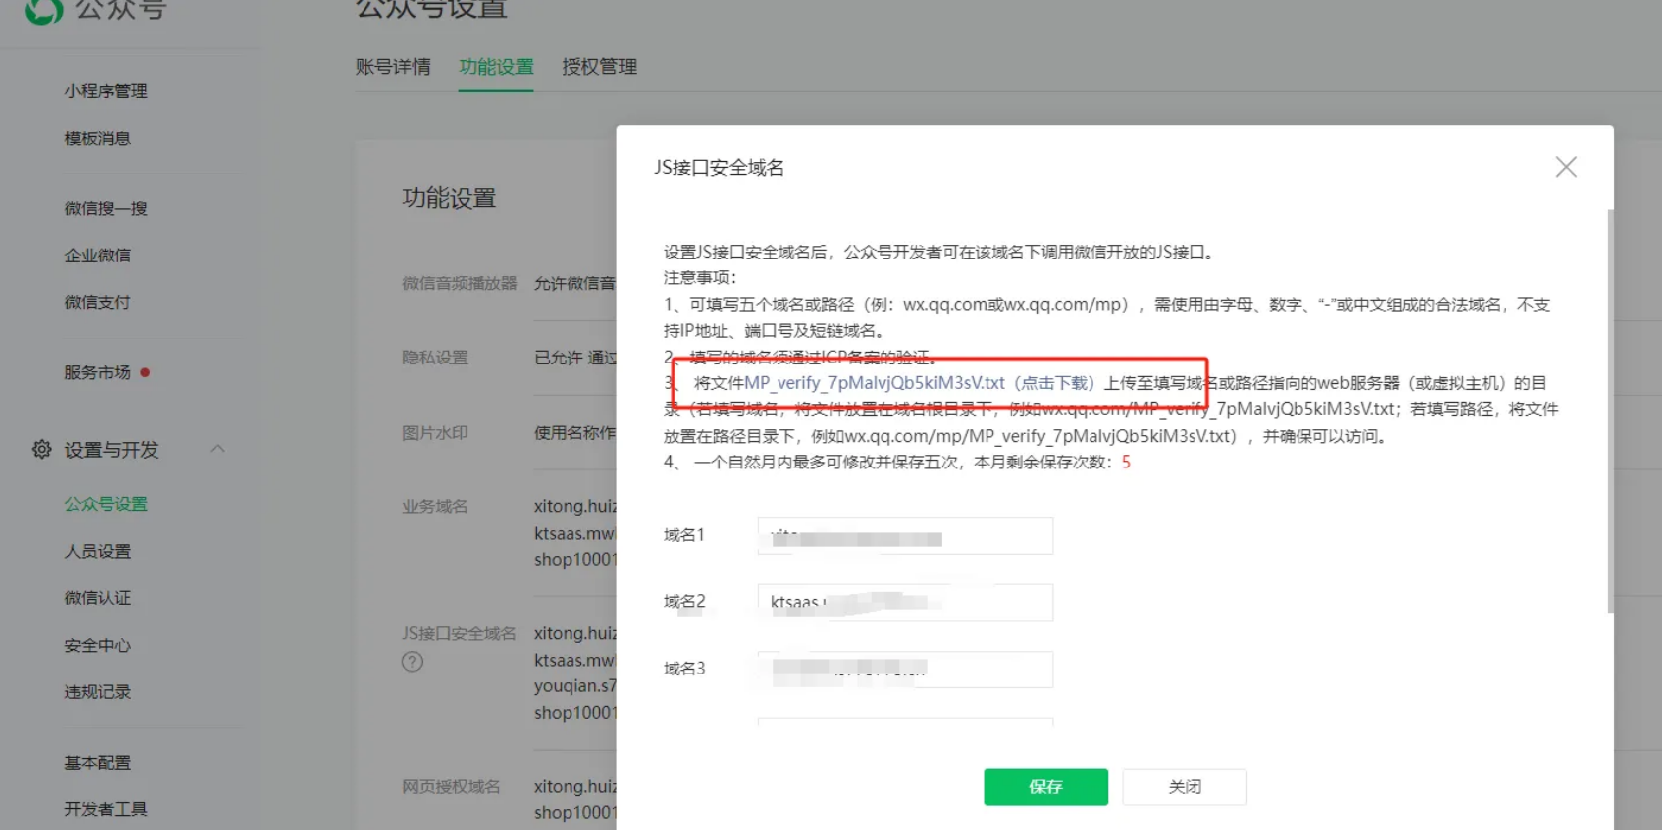Switch to the 账号详情 tab

[393, 67]
